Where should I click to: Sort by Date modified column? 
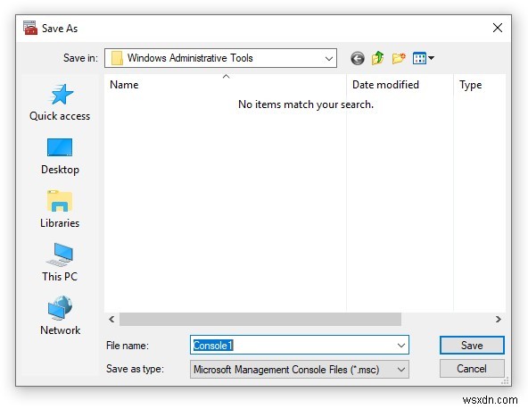pos(400,85)
